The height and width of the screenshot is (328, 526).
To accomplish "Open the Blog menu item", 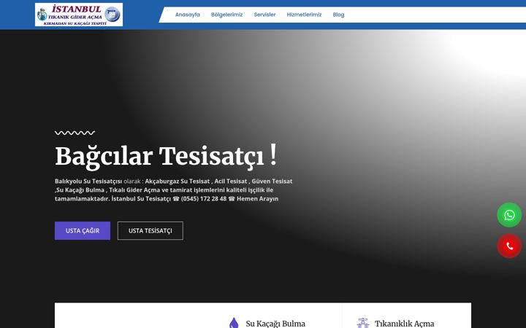I will [338, 15].
